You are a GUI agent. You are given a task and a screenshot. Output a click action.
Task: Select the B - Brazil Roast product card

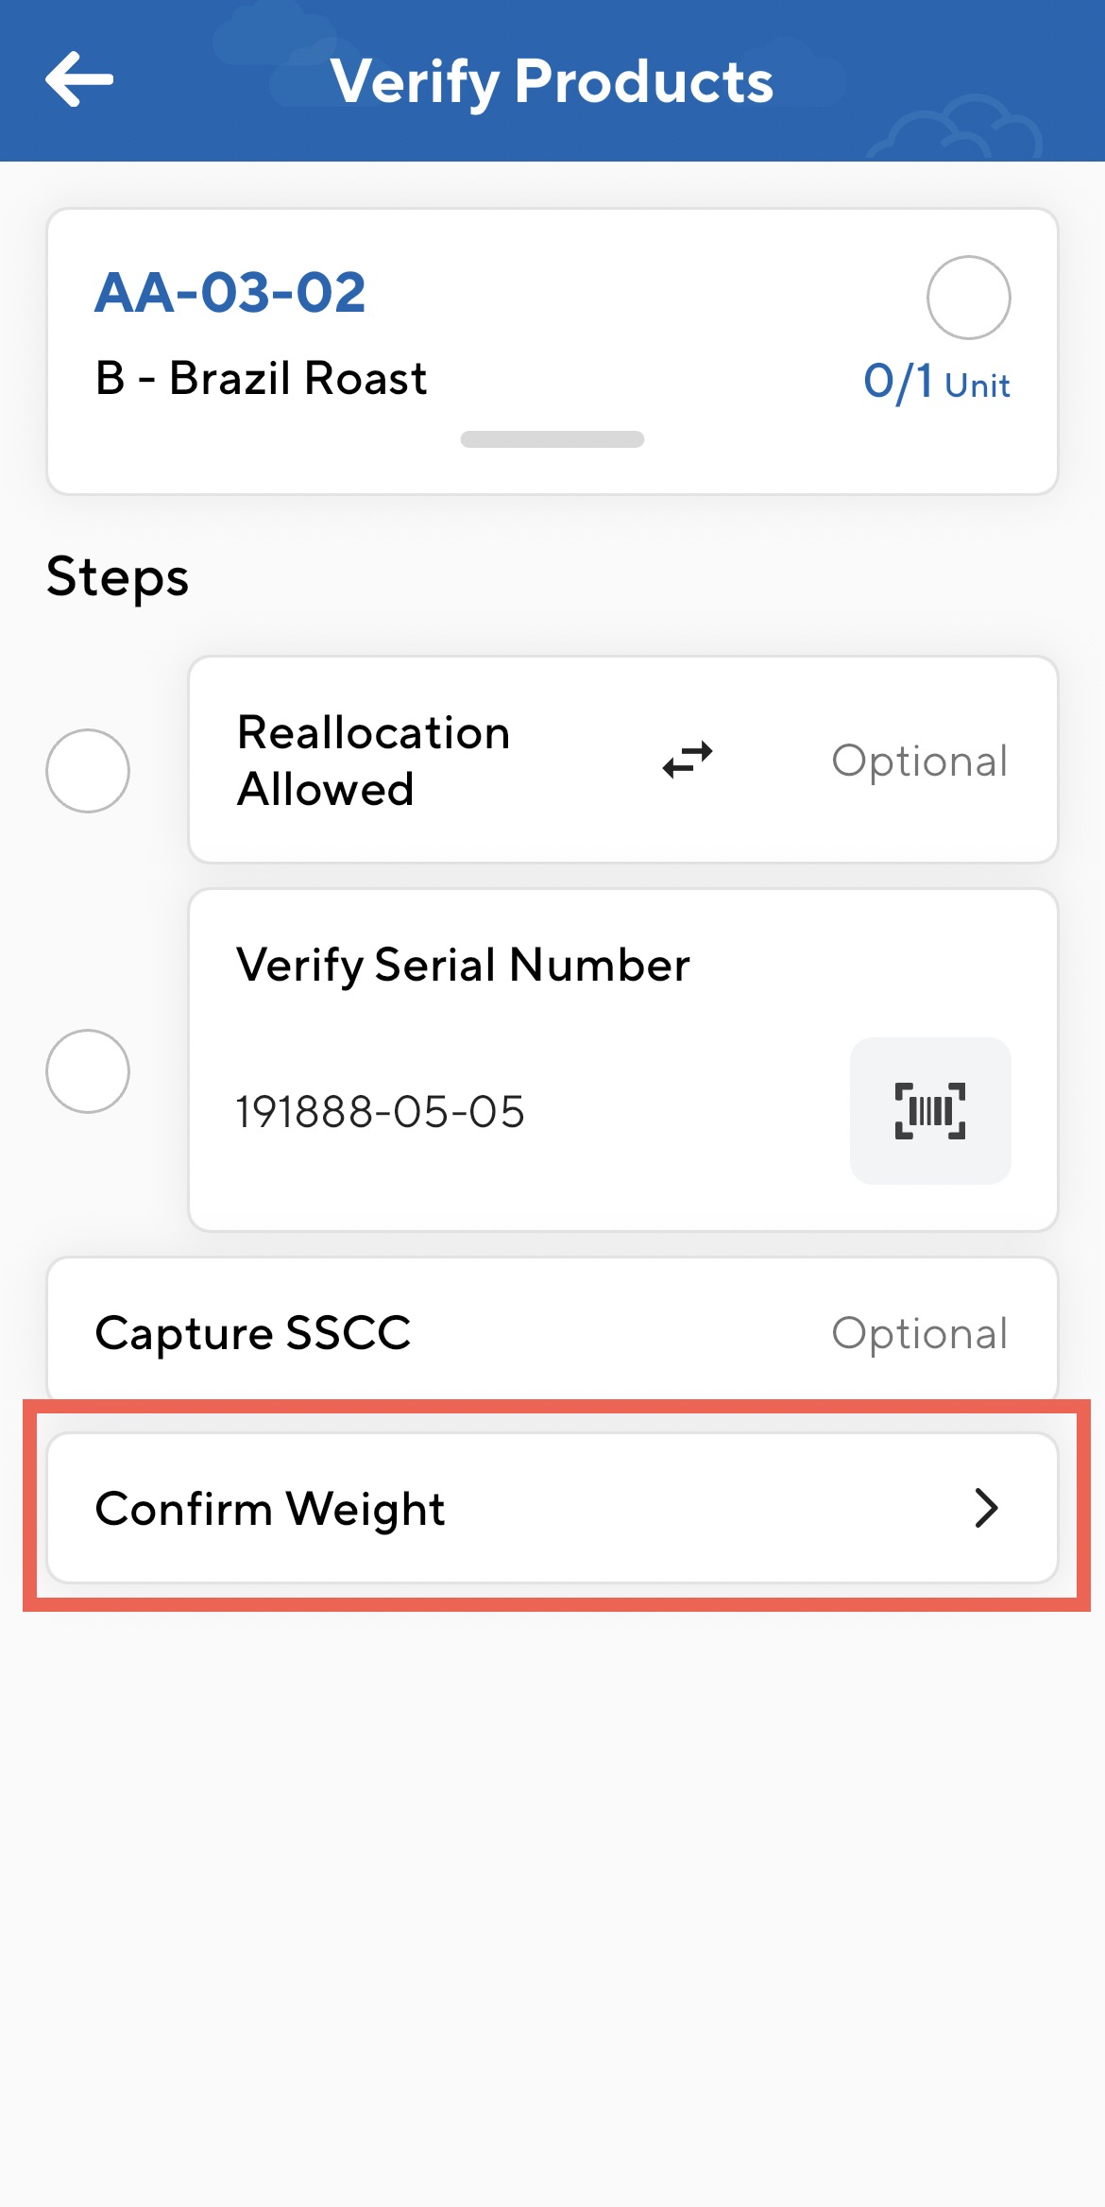coord(552,350)
